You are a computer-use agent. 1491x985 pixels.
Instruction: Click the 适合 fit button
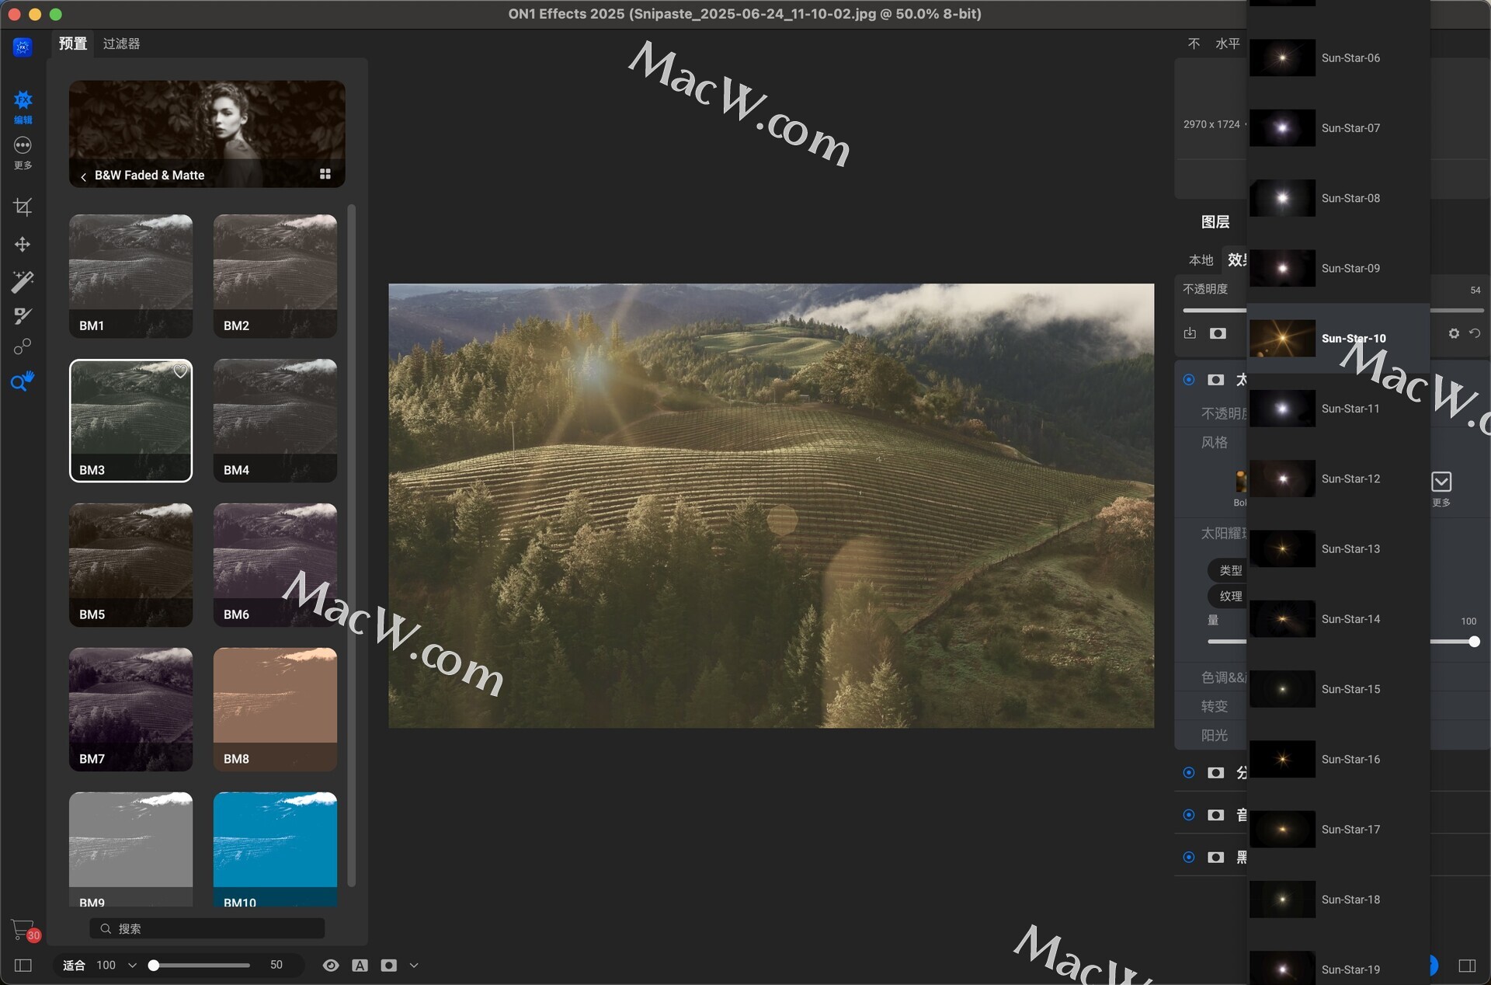pyautogui.click(x=74, y=965)
